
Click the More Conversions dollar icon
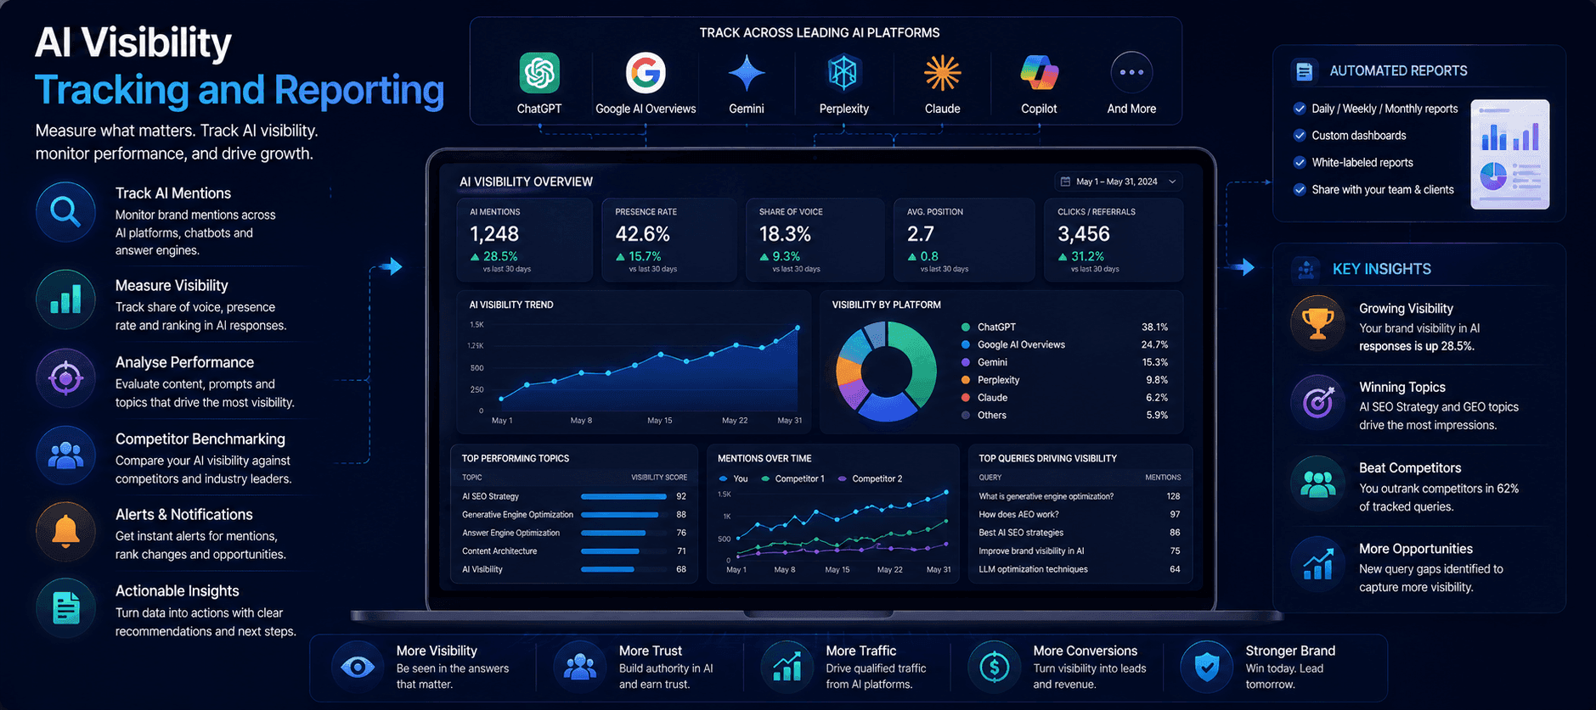(995, 668)
